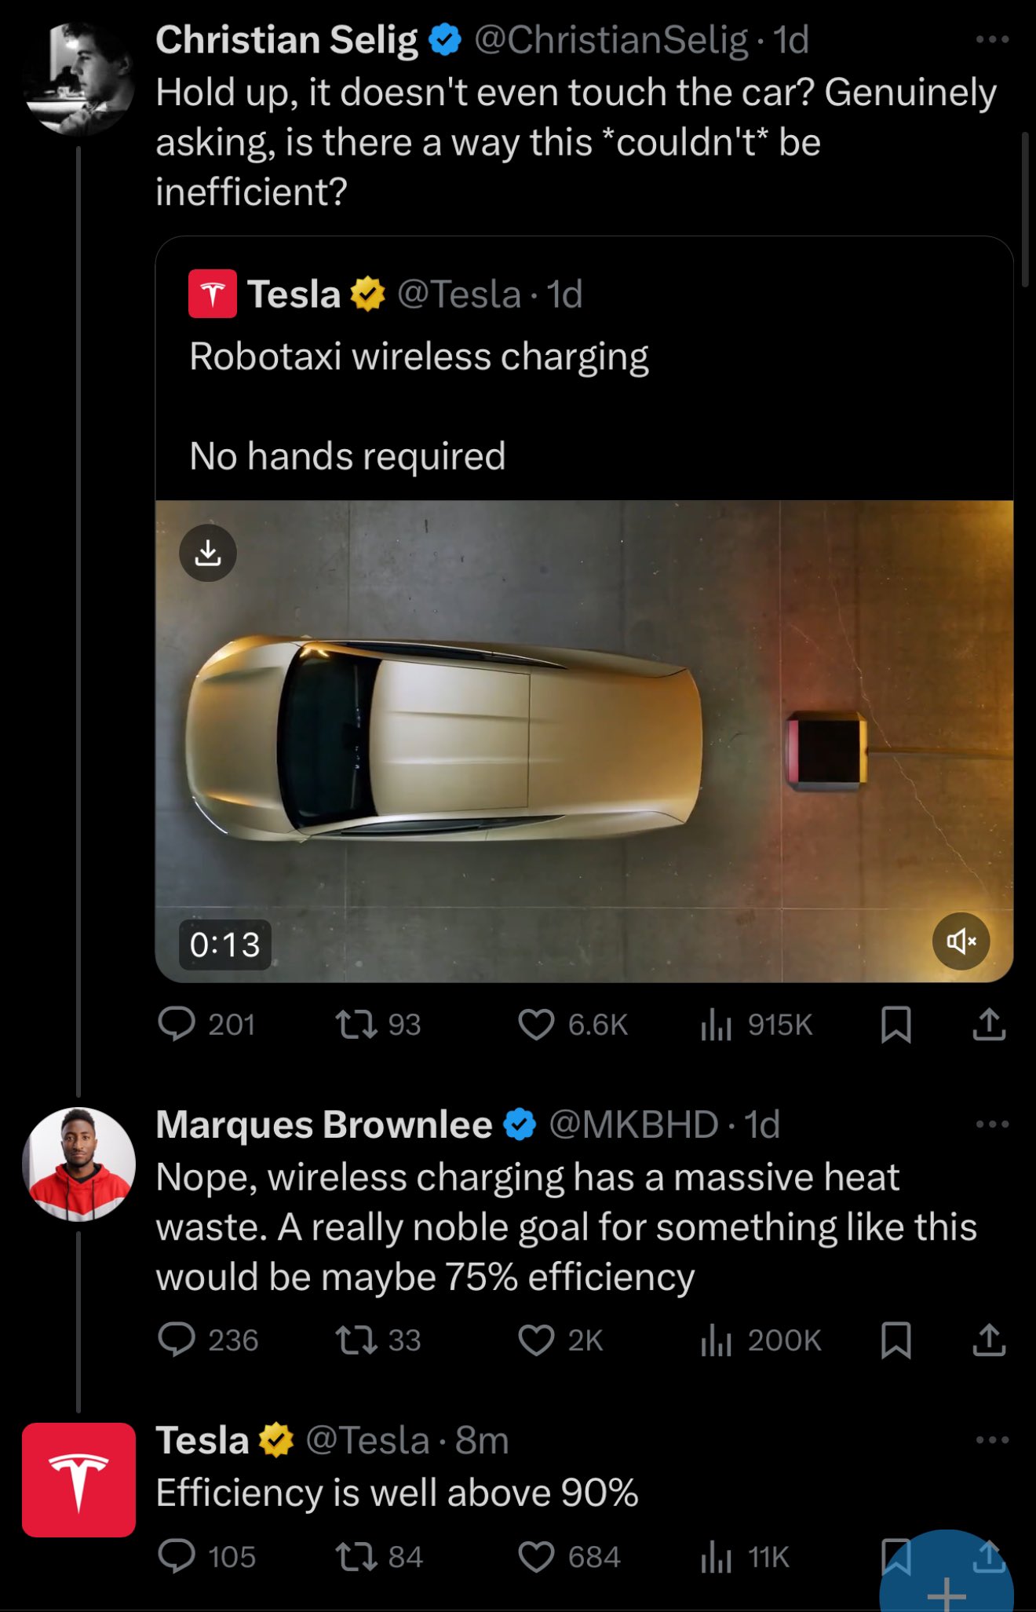Open more options on Marques Brownlee's reply

pos(992,1124)
